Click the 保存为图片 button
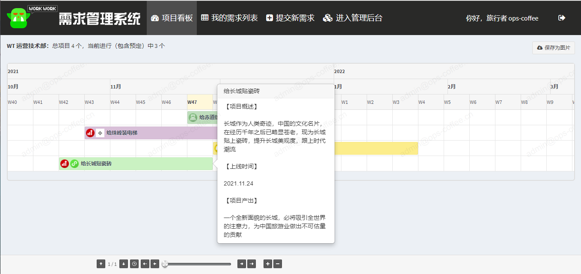The height and width of the screenshot is (274, 581). coord(553,48)
